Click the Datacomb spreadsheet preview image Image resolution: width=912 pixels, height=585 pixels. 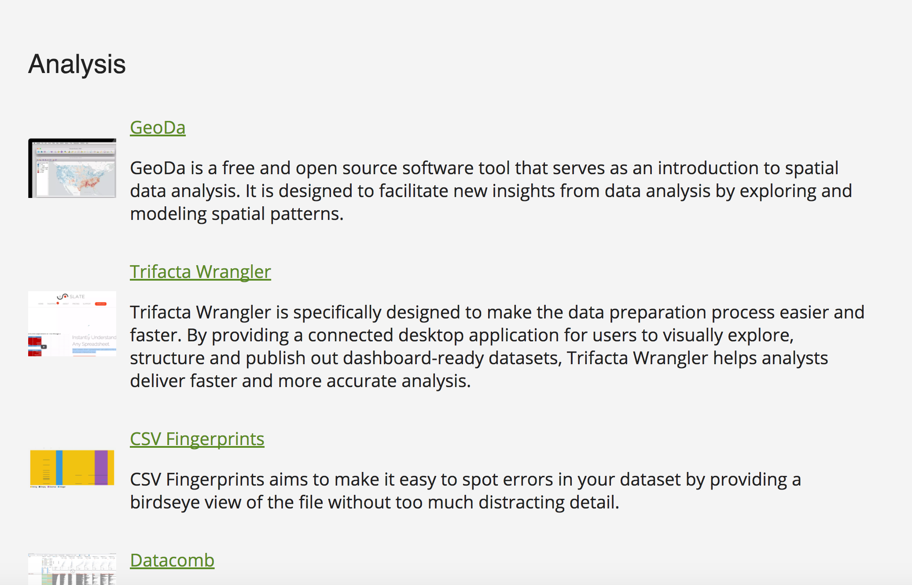[72, 570]
